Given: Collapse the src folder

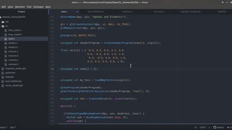Looking at the screenshot, I should [7, 26].
